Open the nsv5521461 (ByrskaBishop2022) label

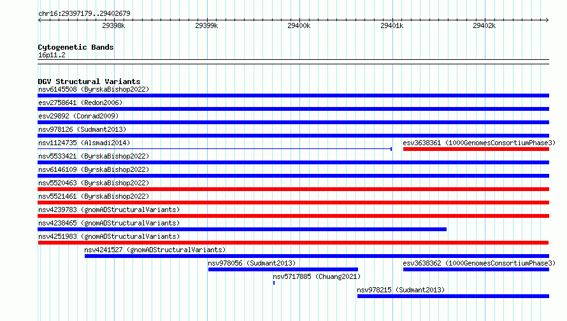[x=94, y=196]
